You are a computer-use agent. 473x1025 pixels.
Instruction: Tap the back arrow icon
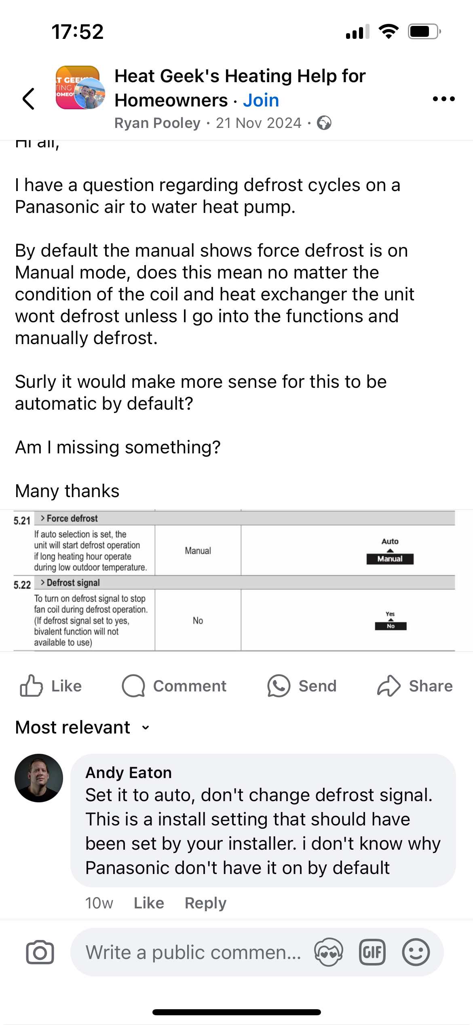coord(28,99)
